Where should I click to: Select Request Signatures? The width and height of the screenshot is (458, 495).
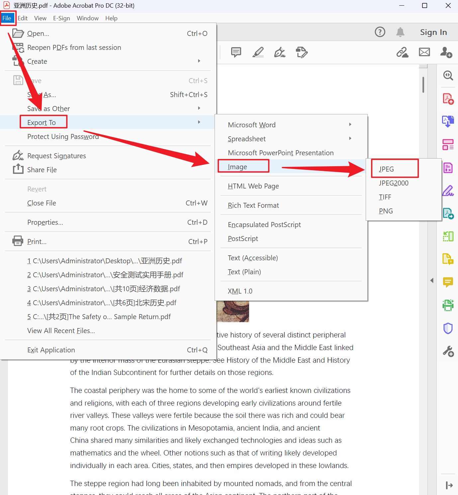[108, 156]
